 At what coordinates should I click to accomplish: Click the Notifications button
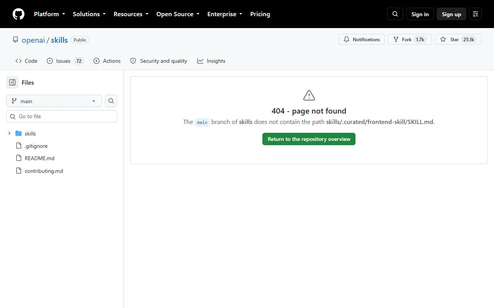pyautogui.click(x=362, y=39)
